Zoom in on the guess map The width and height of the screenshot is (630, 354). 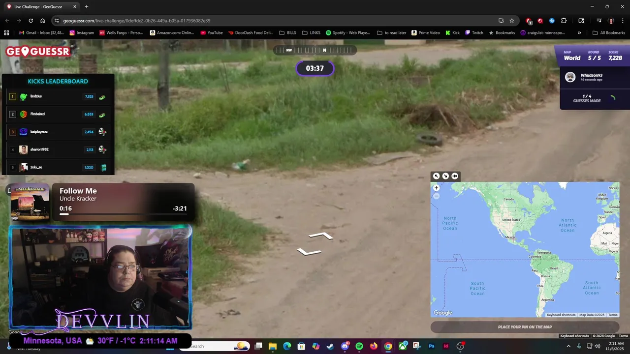tap(436, 188)
